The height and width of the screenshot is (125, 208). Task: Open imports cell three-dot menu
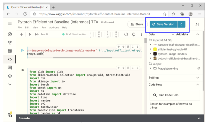click(x=137, y=68)
